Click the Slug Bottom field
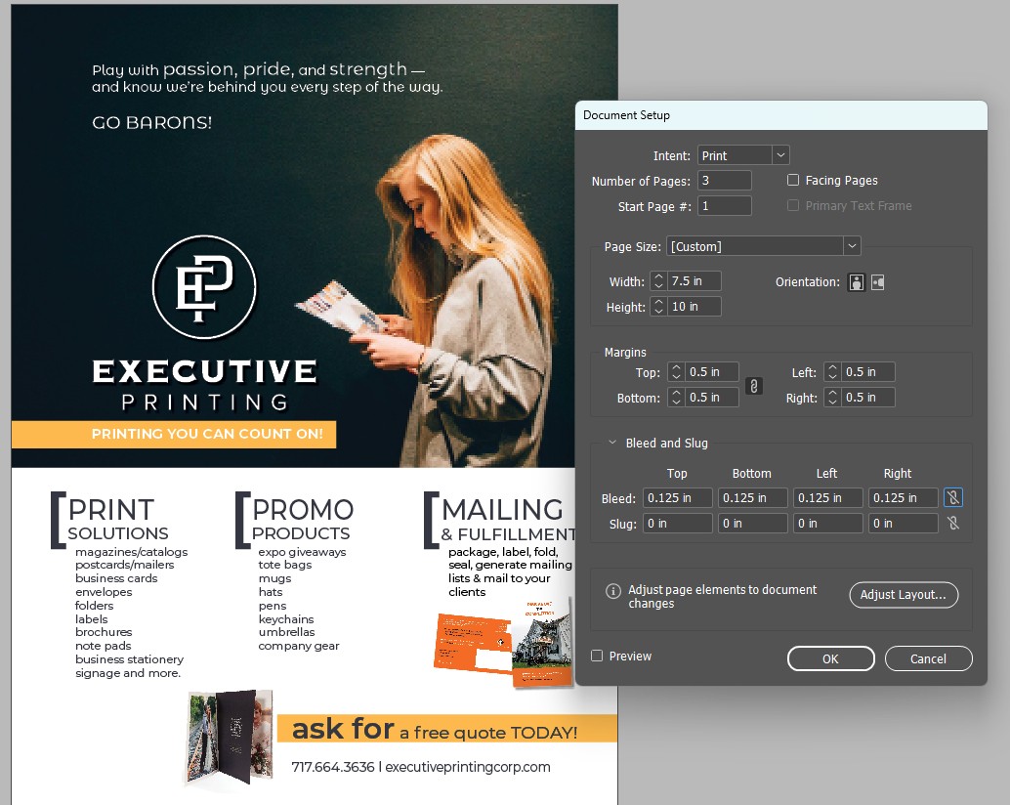1010x805 pixels. point(753,524)
